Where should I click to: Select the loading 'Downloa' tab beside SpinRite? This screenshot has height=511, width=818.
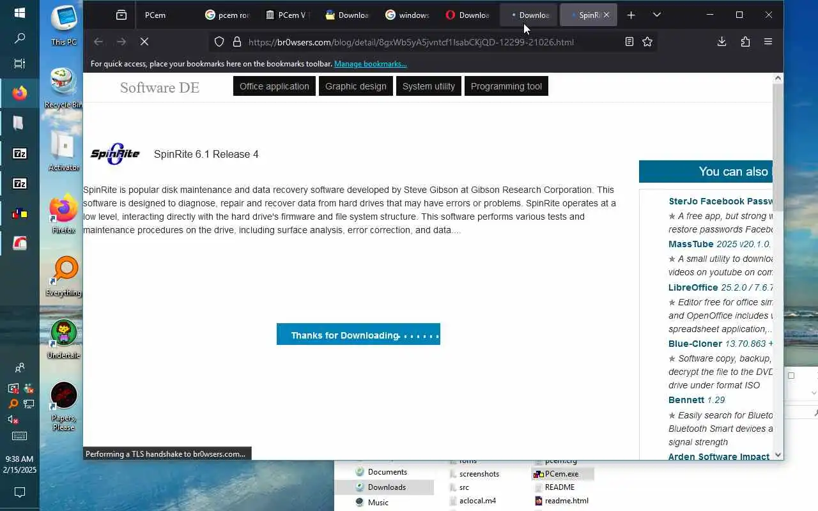[528, 15]
